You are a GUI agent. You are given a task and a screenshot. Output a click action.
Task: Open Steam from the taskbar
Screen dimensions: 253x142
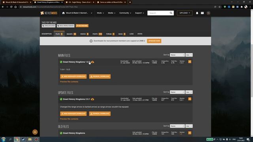pos(23,139)
